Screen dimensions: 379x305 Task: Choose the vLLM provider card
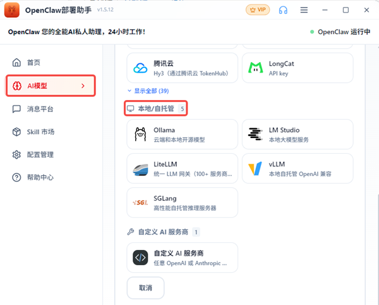[x=298, y=168]
